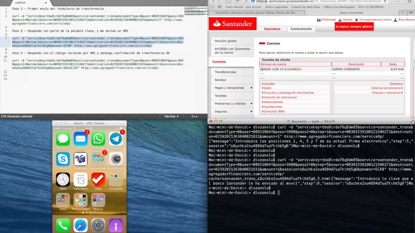Switch to the Contratación tab
The image size is (415, 233).
click(x=301, y=29)
